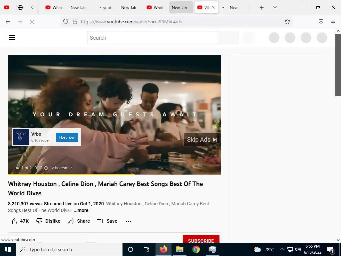Click the ad info circle icon
341x256 pixels.
point(46,168)
